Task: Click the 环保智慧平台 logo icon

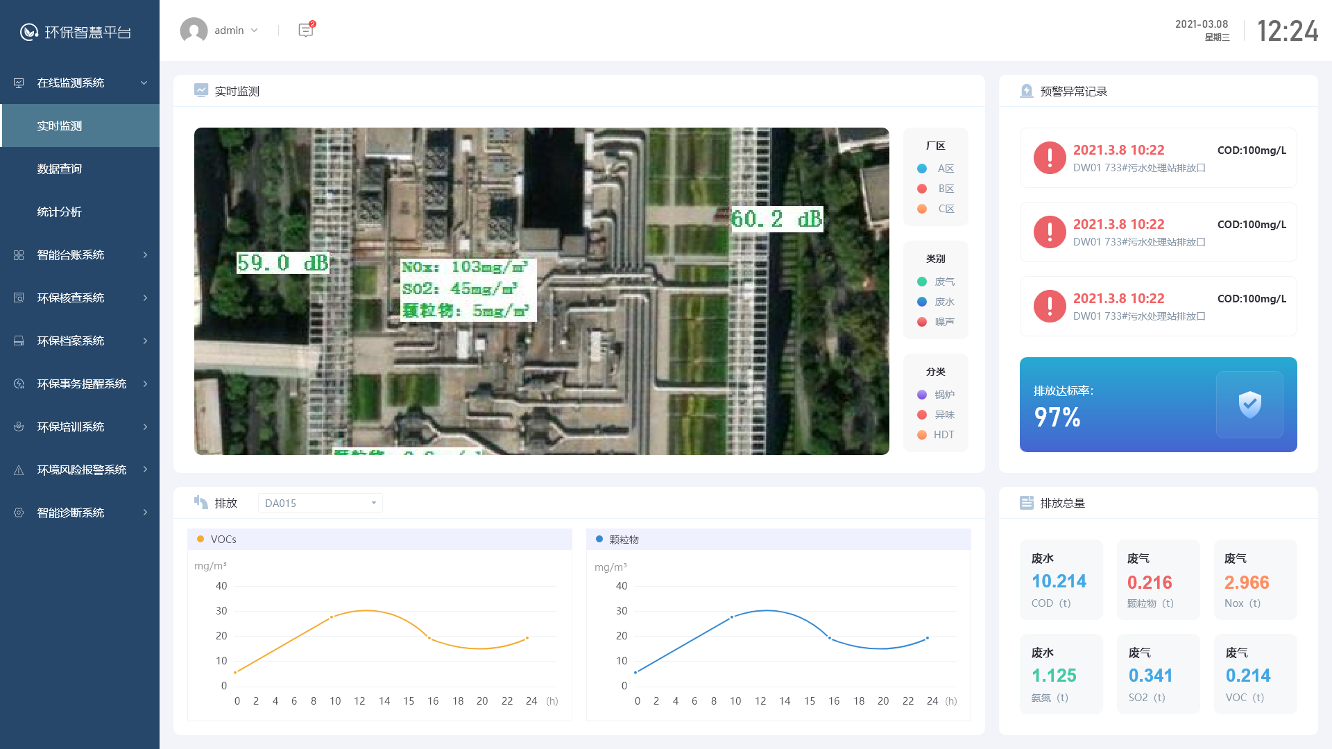Action: tap(28, 32)
